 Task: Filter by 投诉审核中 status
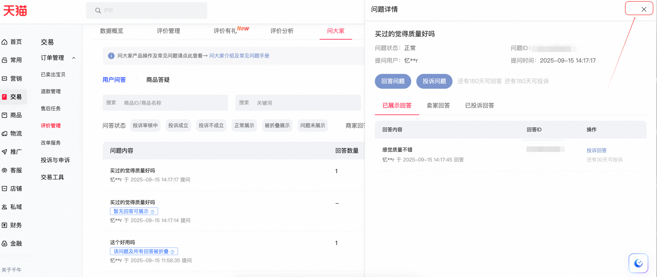[x=145, y=125]
